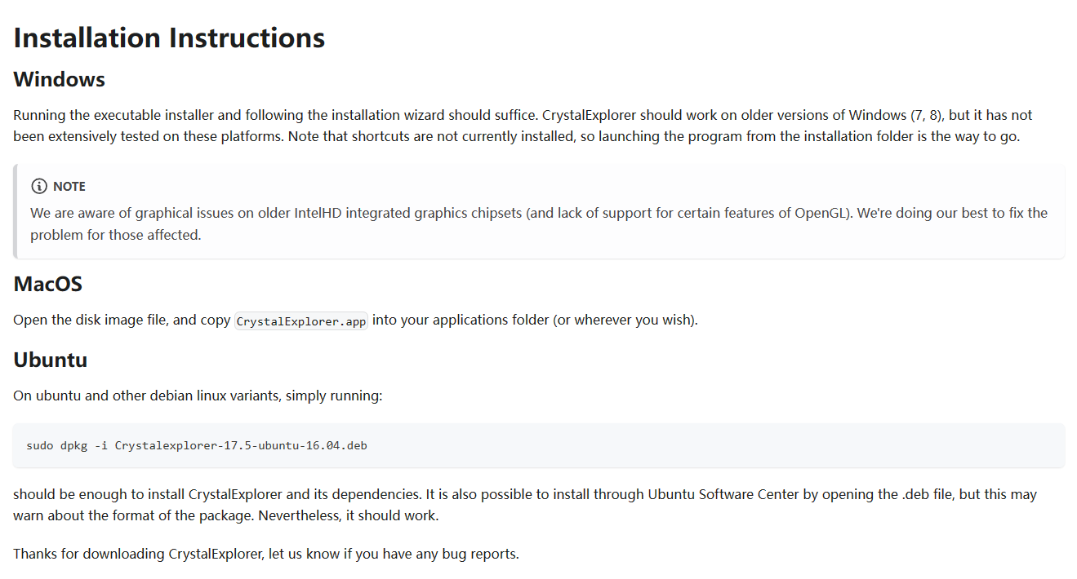Click the info icon beside NOTE
The image size is (1077, 579).
pyautogui.click(x=38, y=187)
